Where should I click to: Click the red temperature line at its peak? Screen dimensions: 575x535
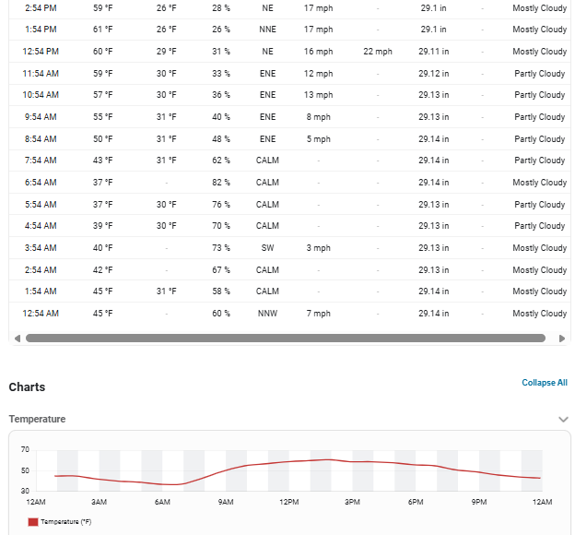tap(328, 459)
